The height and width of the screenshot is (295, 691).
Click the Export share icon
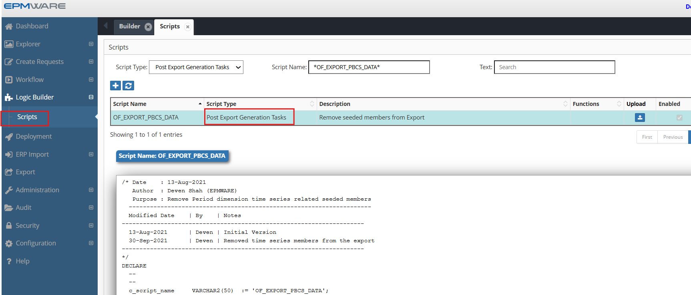point(9,172)
